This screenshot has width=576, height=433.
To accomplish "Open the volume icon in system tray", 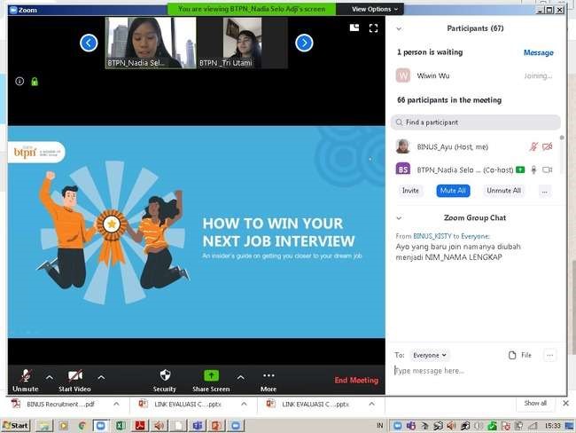I will coord(451,426).
